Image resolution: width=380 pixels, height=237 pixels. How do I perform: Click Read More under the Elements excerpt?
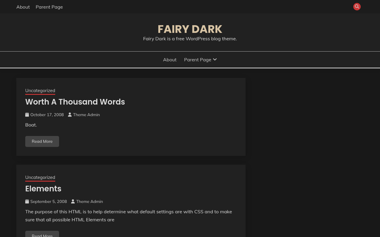tap(42, 234)
